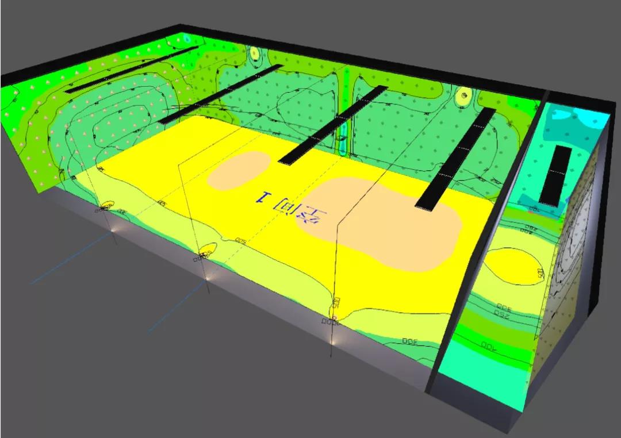The height and width of the screenshot is (438, 621).
Task: Pick the rightmost luminaire in the main room
Action: click(x=455, y=159)
